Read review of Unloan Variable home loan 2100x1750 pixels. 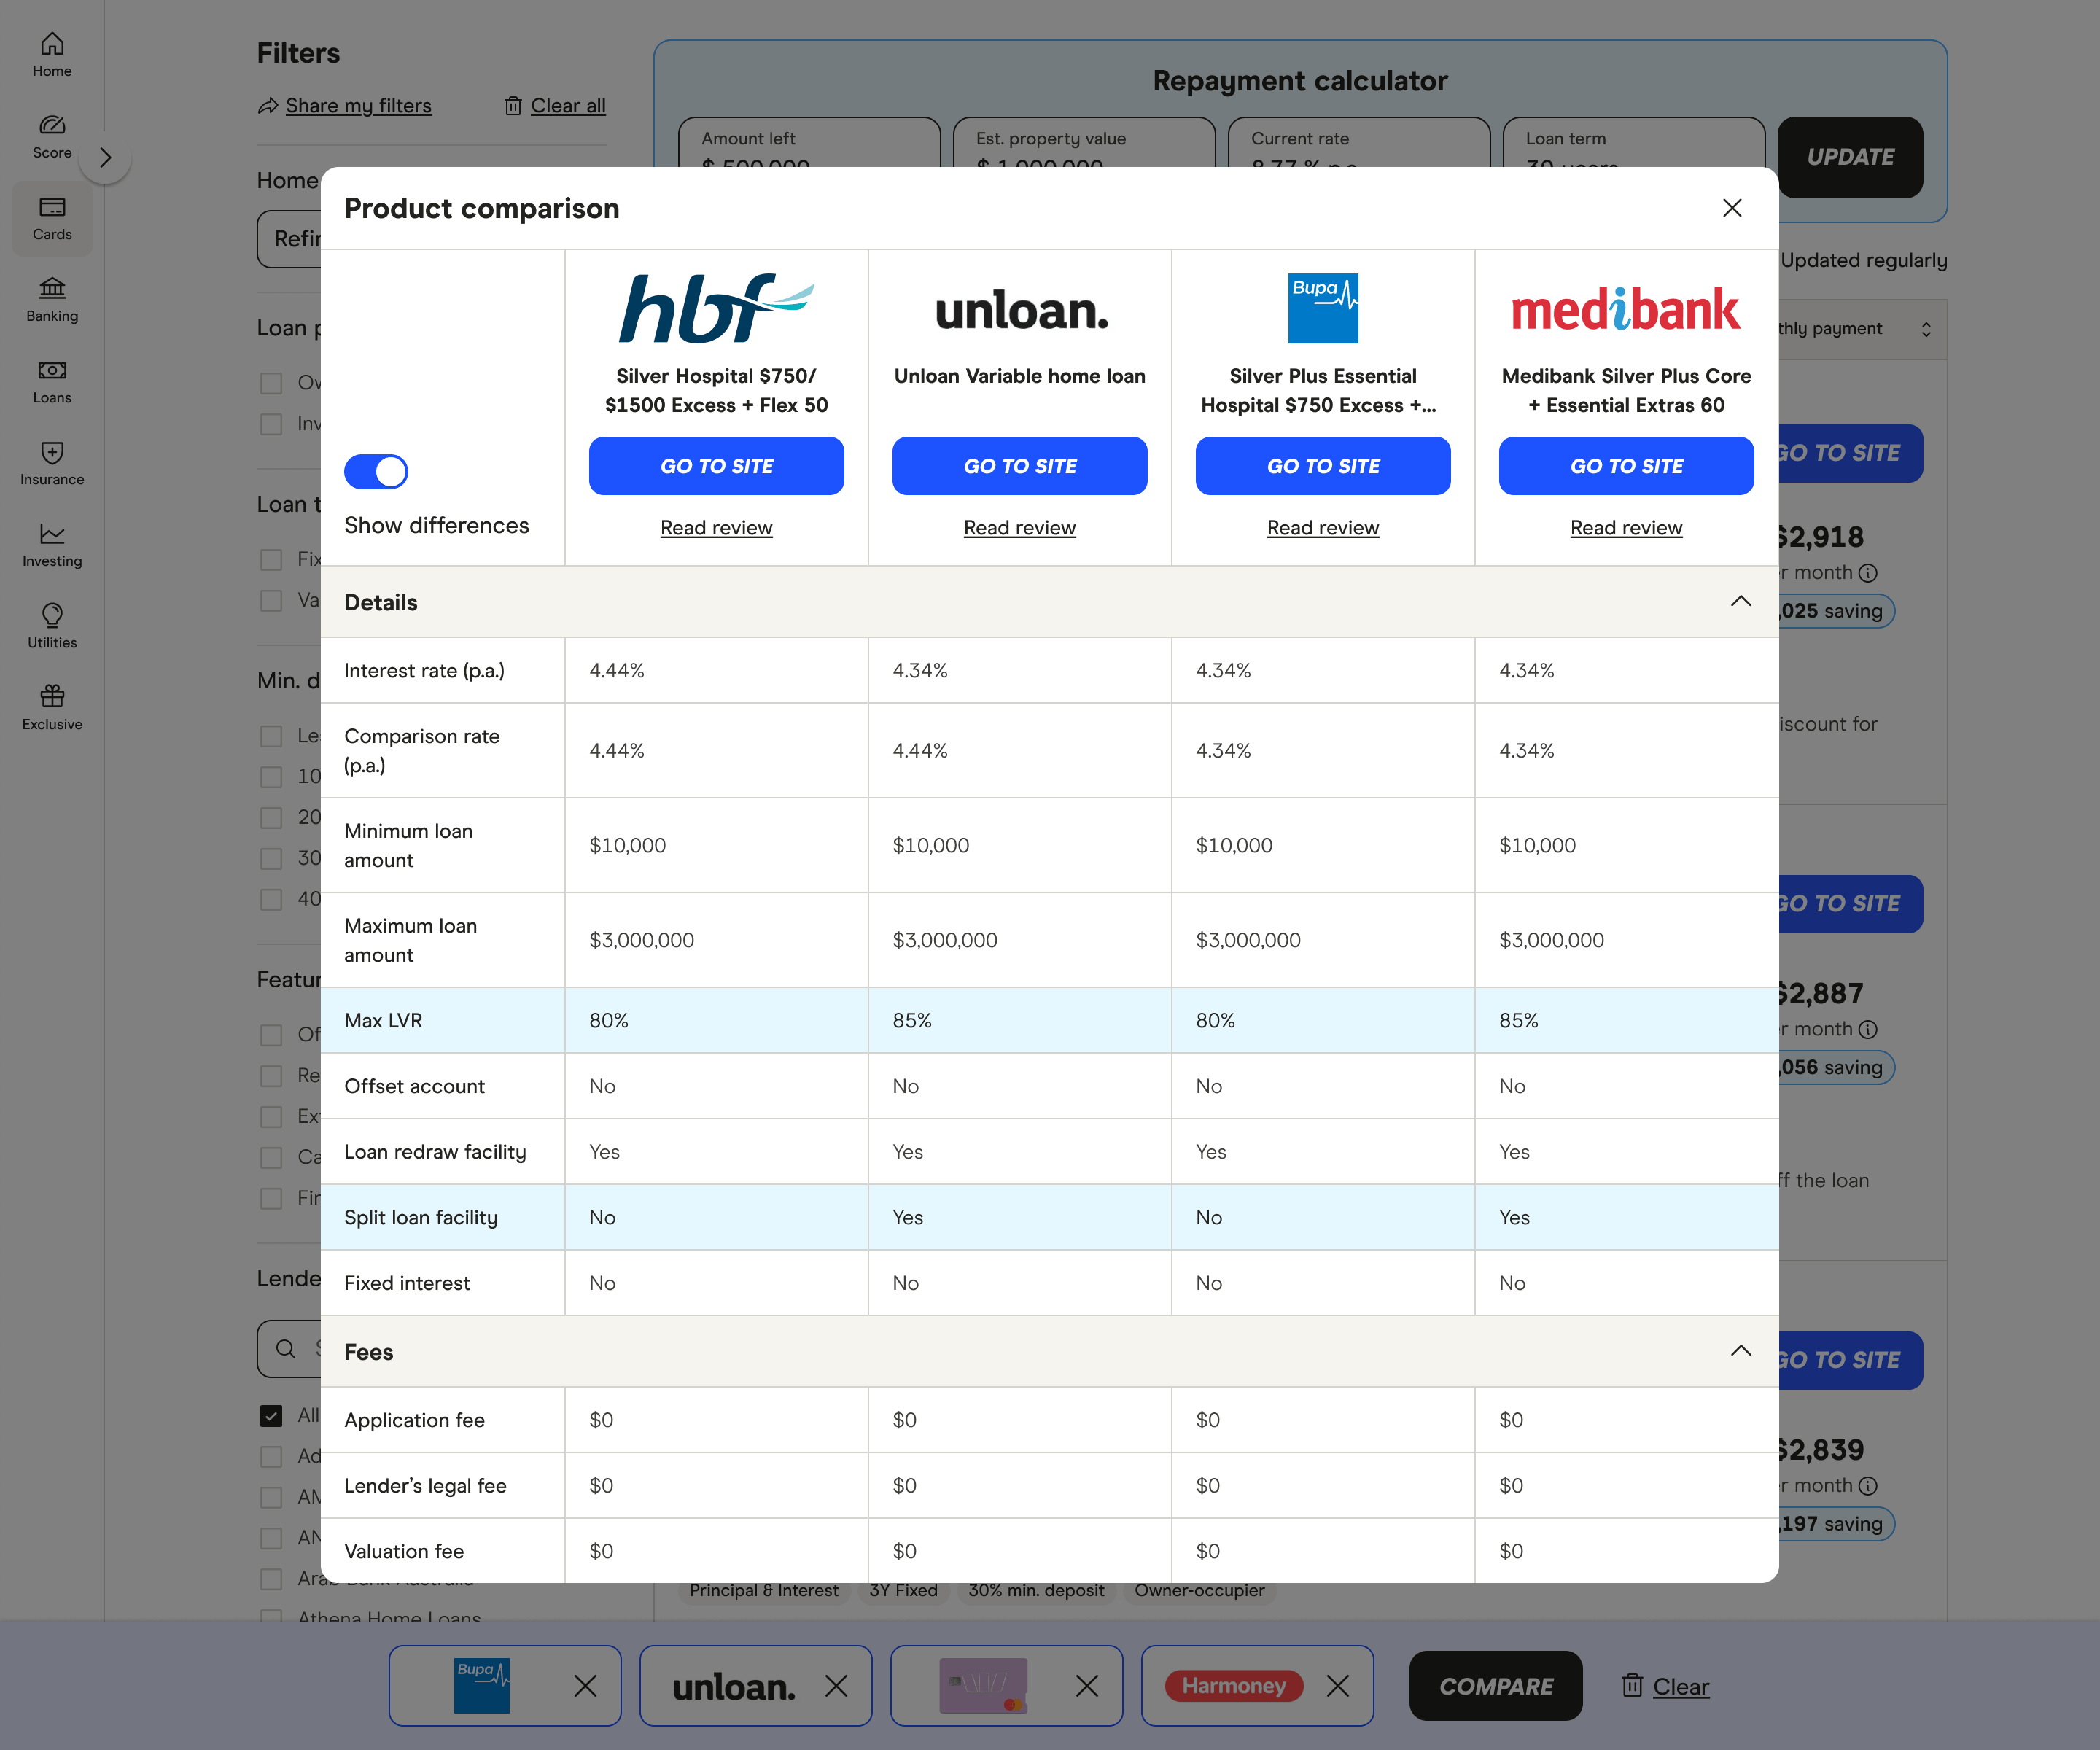(x=1020, y=528)
